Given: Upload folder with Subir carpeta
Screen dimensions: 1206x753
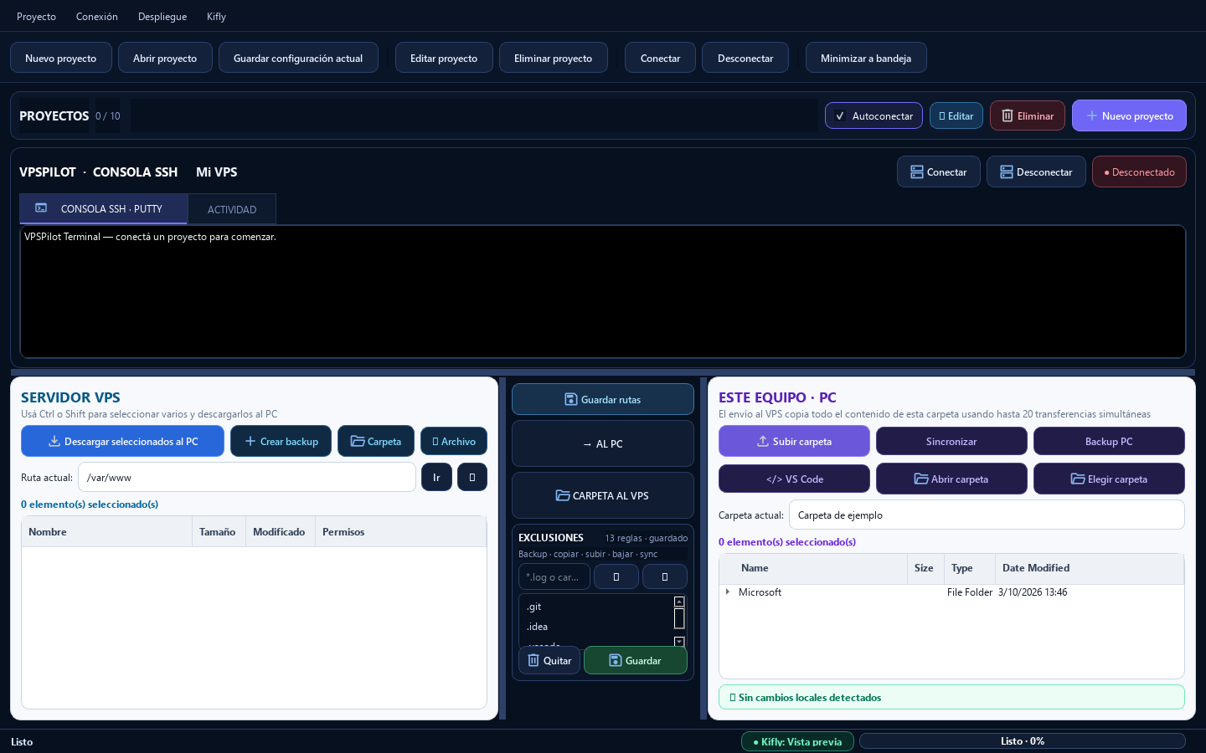Looking at the screenshot, I should 794,441.
